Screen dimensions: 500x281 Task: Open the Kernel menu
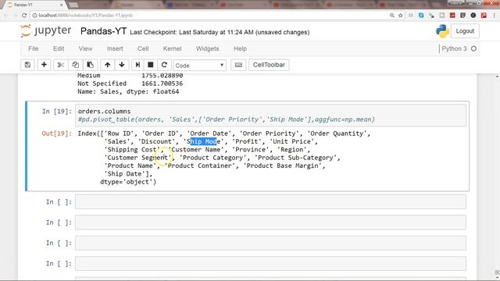click(172, 48)
